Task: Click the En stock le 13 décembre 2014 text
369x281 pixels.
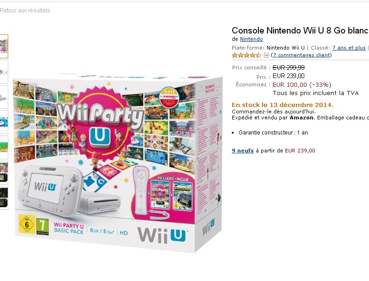Action: [282, 105]
